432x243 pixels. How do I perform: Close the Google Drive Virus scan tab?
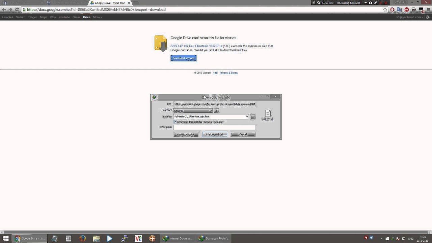tap(129, 3)
